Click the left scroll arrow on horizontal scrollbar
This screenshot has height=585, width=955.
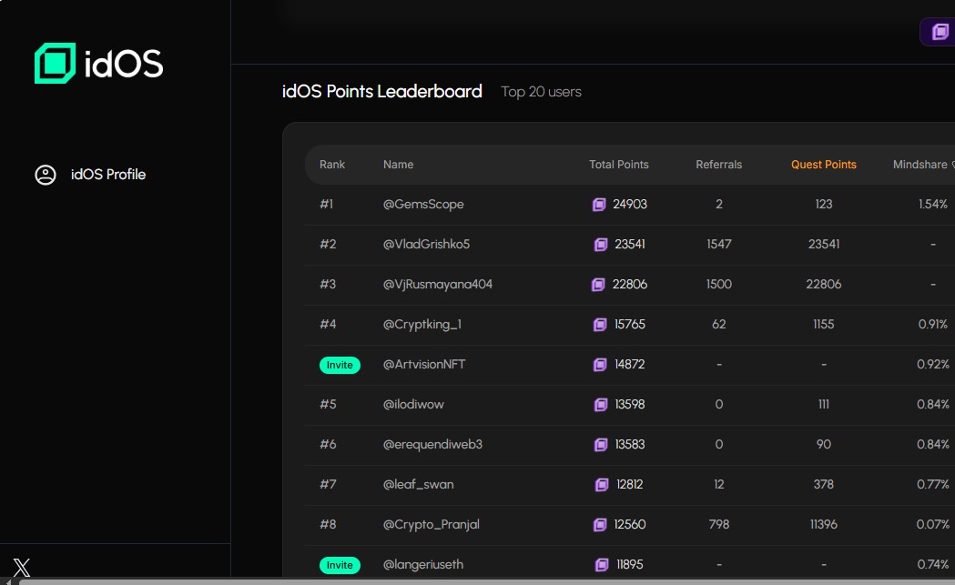coord(8,581)
